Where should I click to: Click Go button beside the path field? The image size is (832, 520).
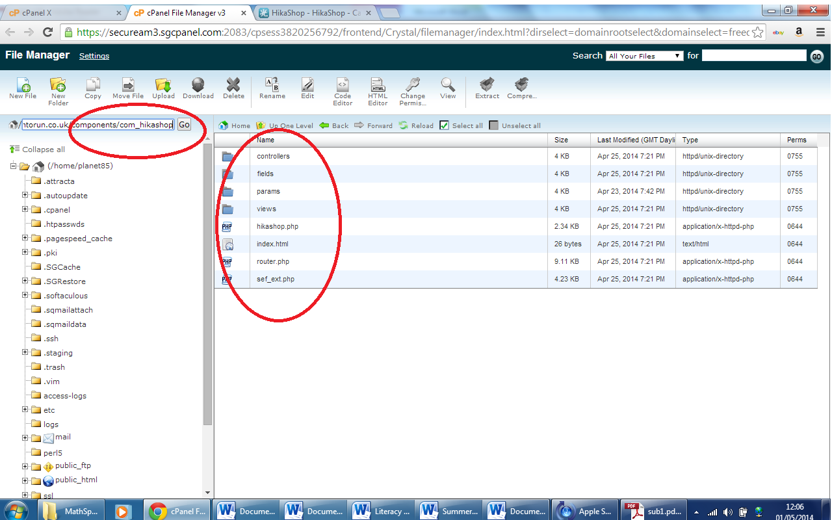click(x=184, y=124)
